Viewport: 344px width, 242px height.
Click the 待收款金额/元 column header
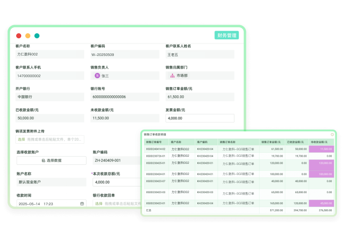[321, 142]
